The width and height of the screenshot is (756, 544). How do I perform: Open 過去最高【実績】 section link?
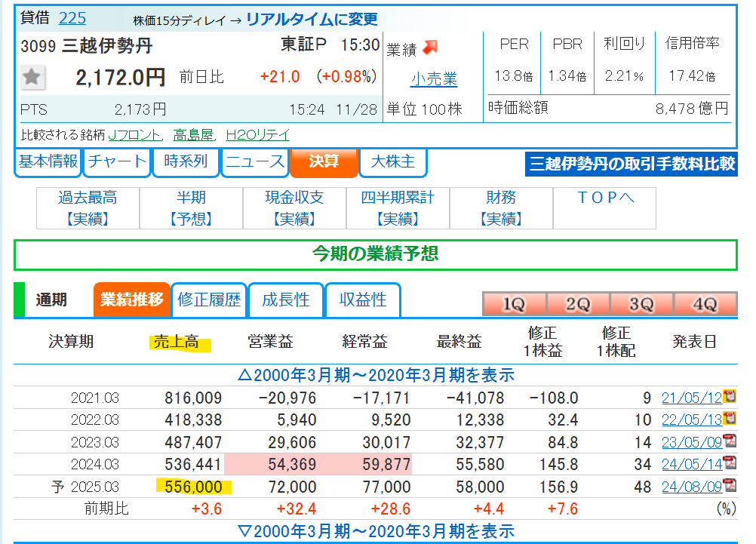coord(88,207)
